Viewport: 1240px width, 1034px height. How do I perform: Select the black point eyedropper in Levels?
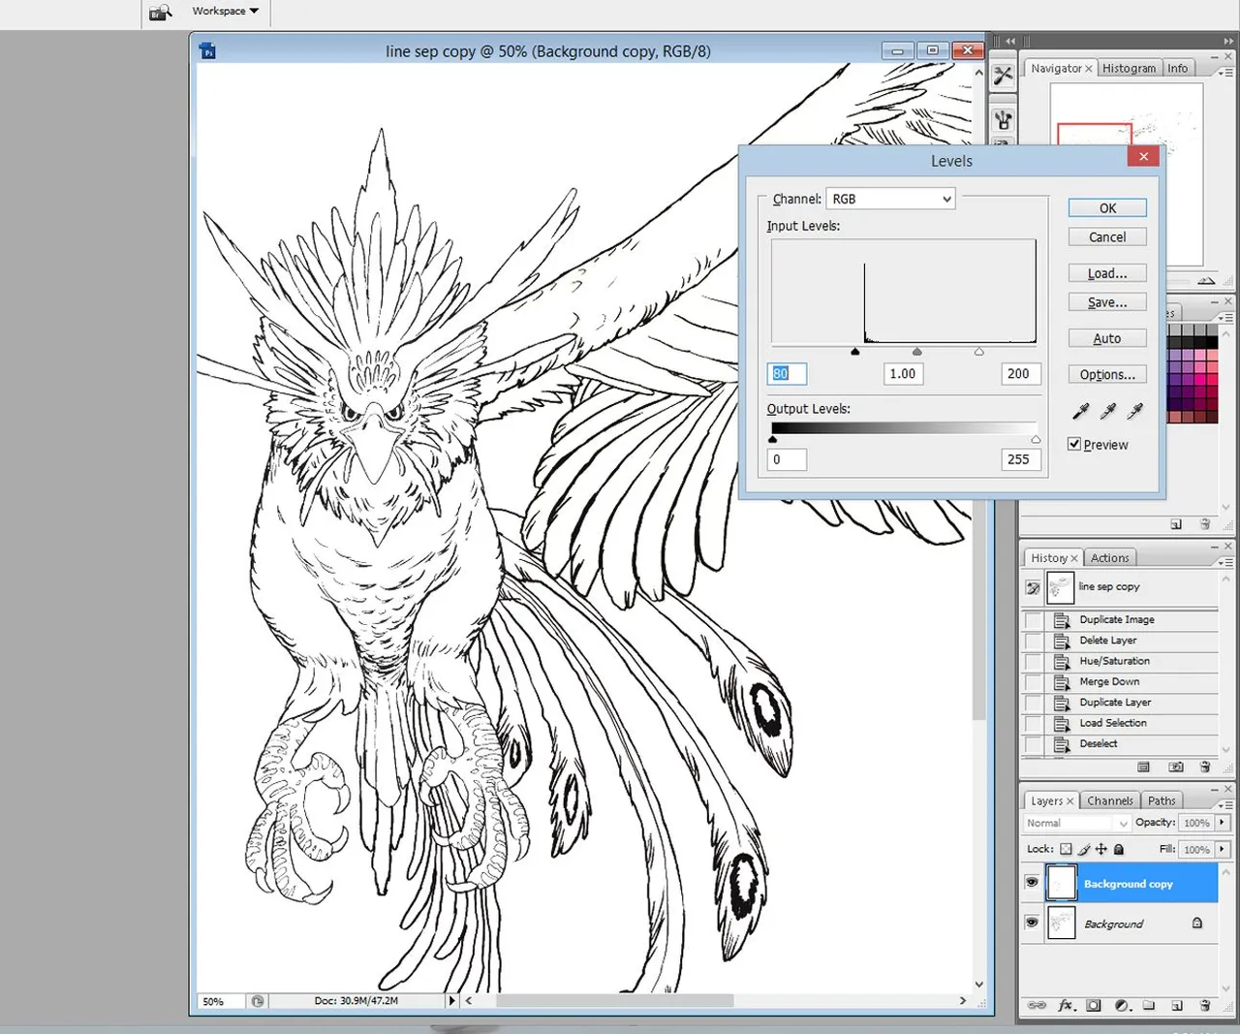click(1081, 412)
